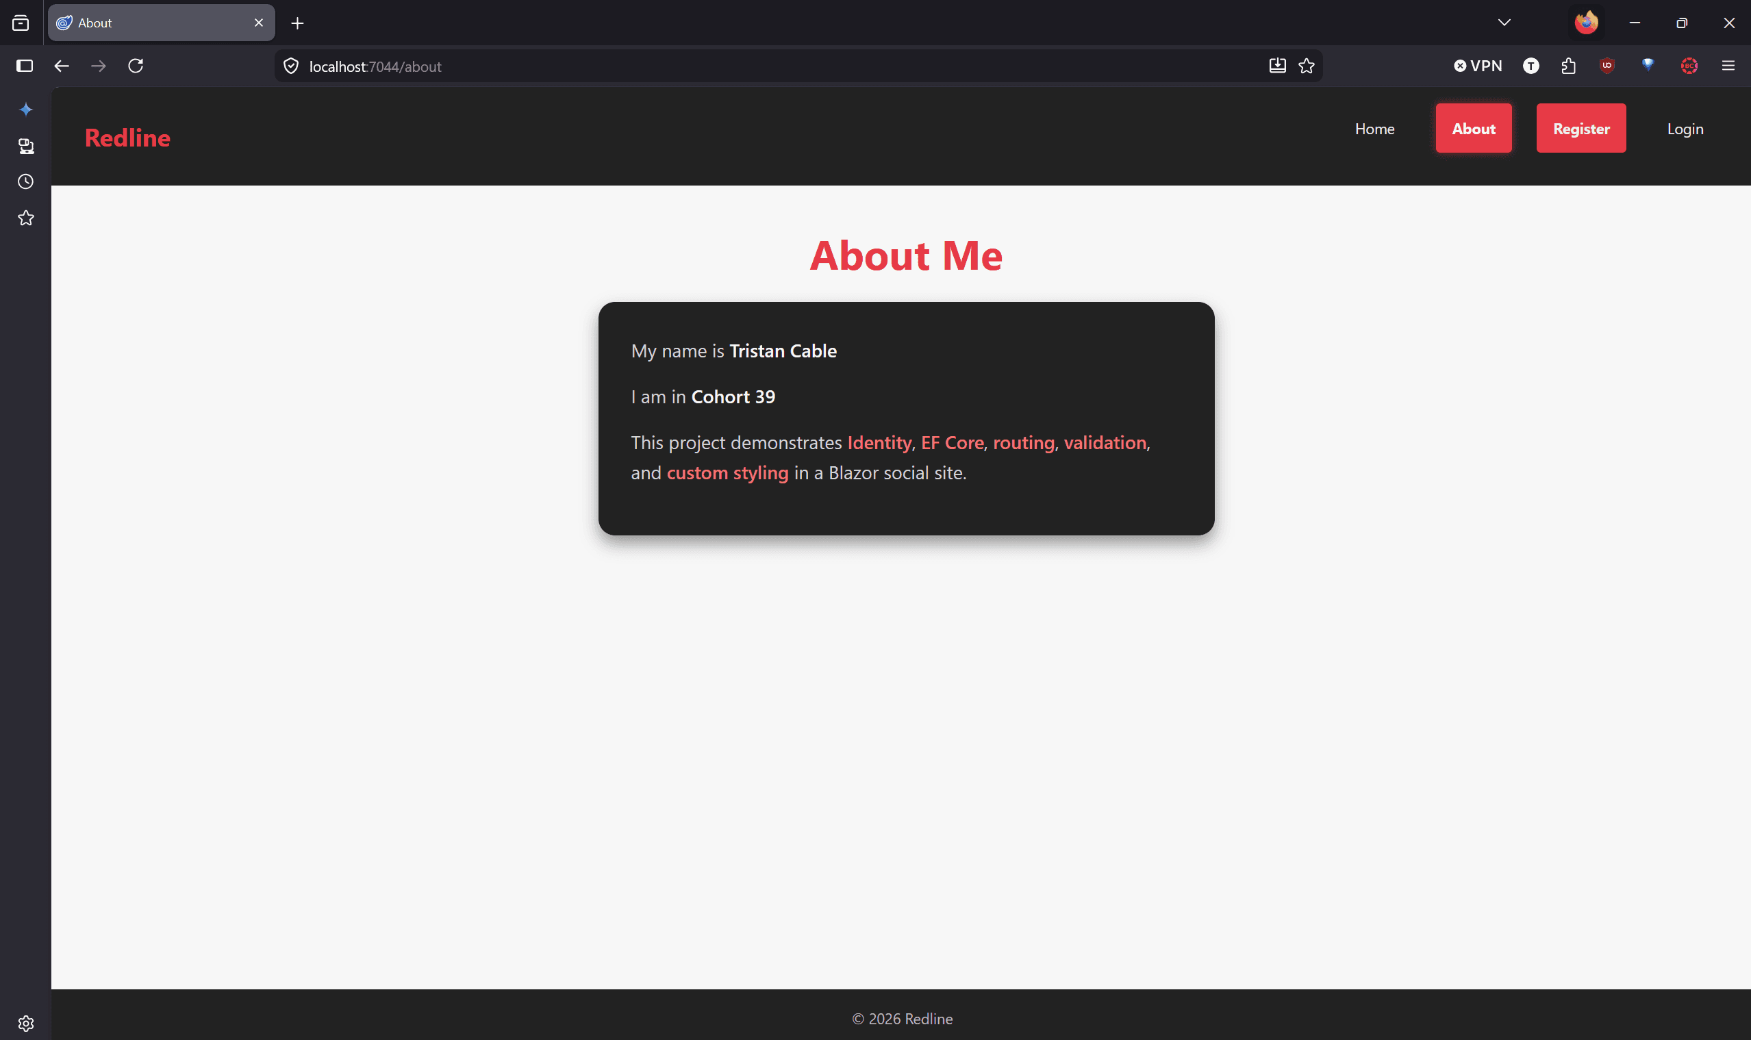1751x1040 pixels.
Task: Go forward one page
Action: coord(99,66)
